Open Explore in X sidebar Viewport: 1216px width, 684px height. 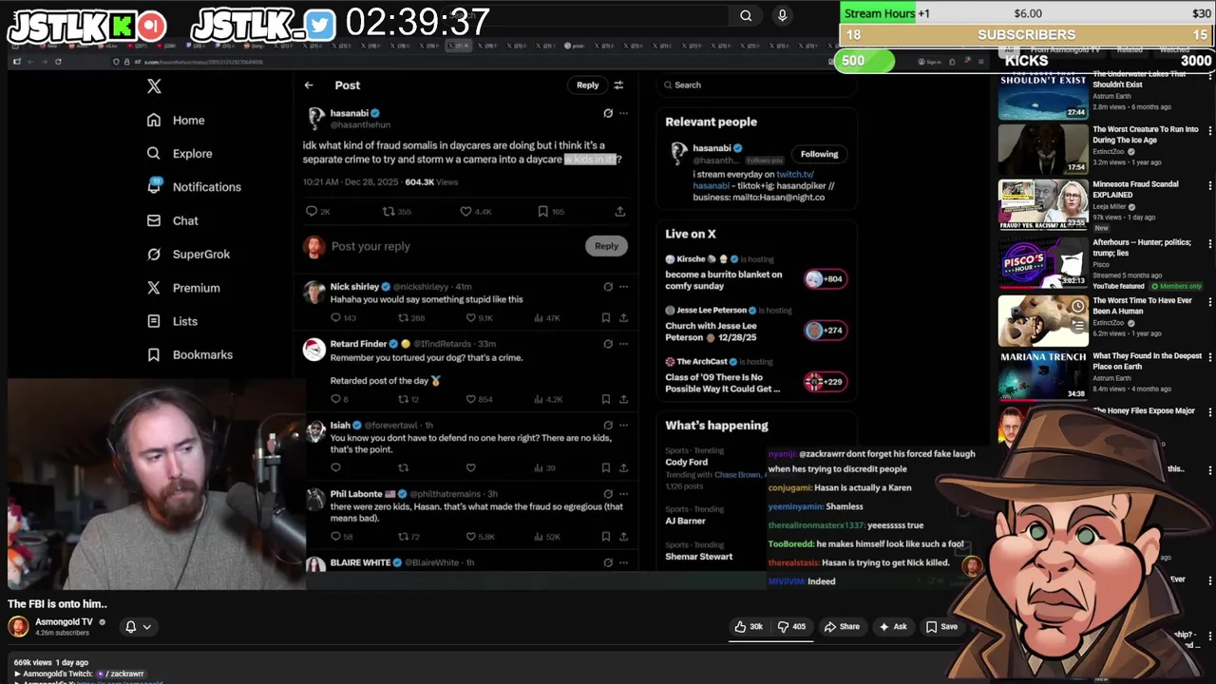[180, 153]
